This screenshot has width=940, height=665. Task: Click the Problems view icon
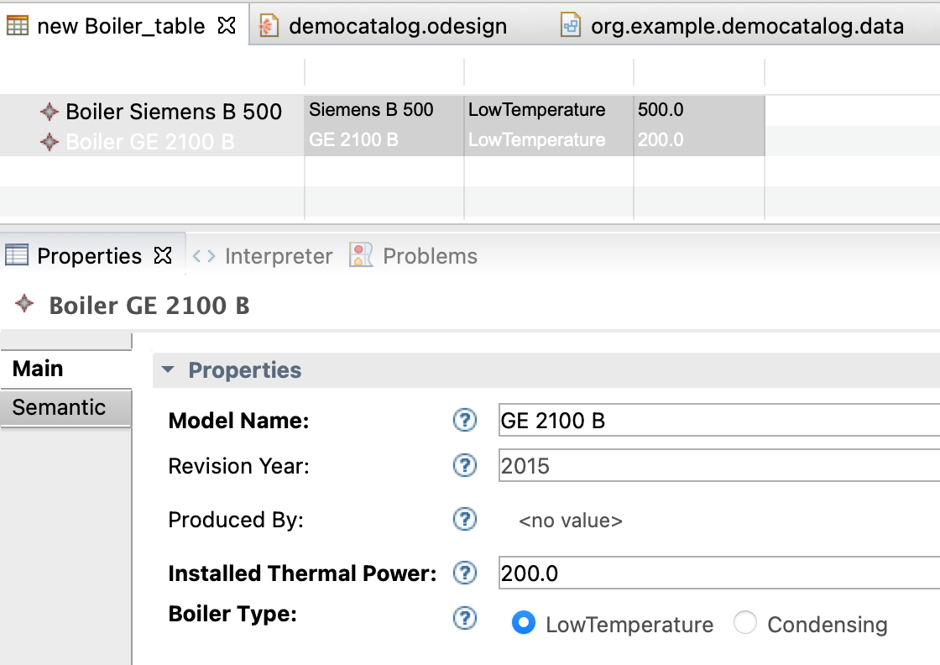tap(361, 255)
